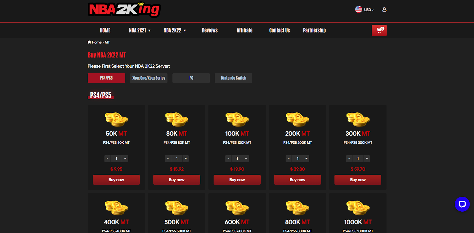The height and width of the screenshot is (233, 474).
Task: Click the 100K MT coin image
Action: coord(237,119)
